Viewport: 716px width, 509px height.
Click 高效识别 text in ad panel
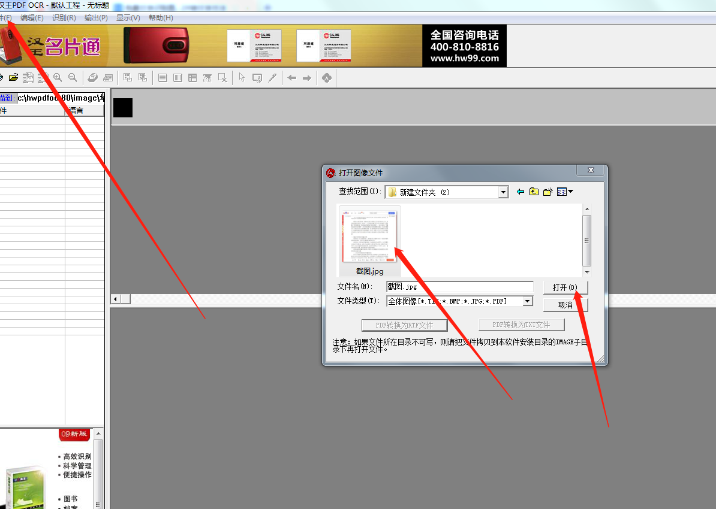click(x=77, y=456)
